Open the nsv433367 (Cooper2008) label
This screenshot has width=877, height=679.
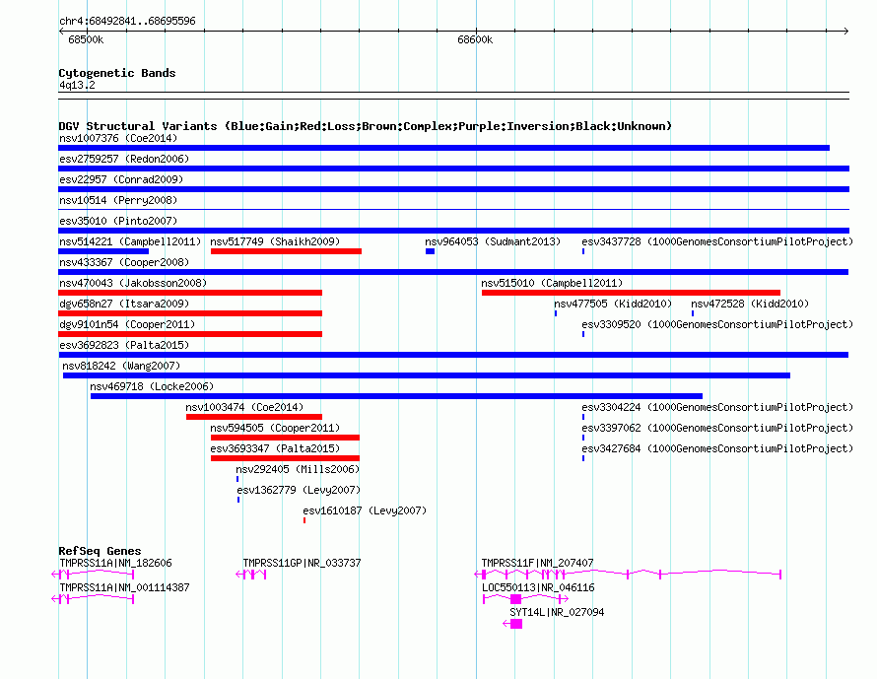pos(124,262)
